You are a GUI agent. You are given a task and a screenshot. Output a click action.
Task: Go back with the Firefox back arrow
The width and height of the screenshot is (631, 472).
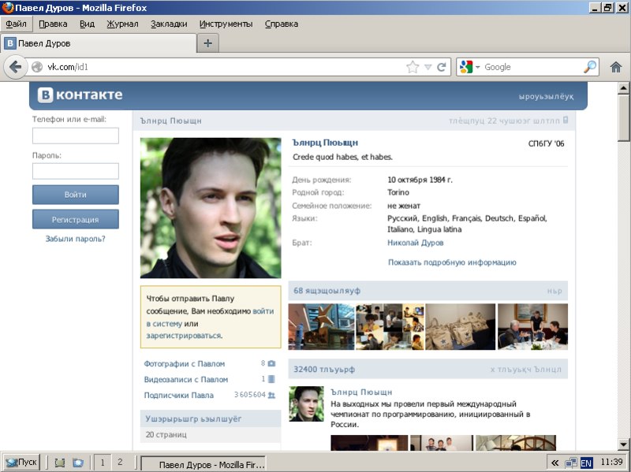pyautogui.click(x=15, y=67)
